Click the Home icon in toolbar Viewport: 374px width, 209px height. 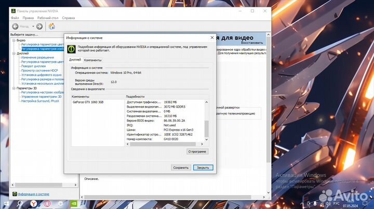[52, 26]
